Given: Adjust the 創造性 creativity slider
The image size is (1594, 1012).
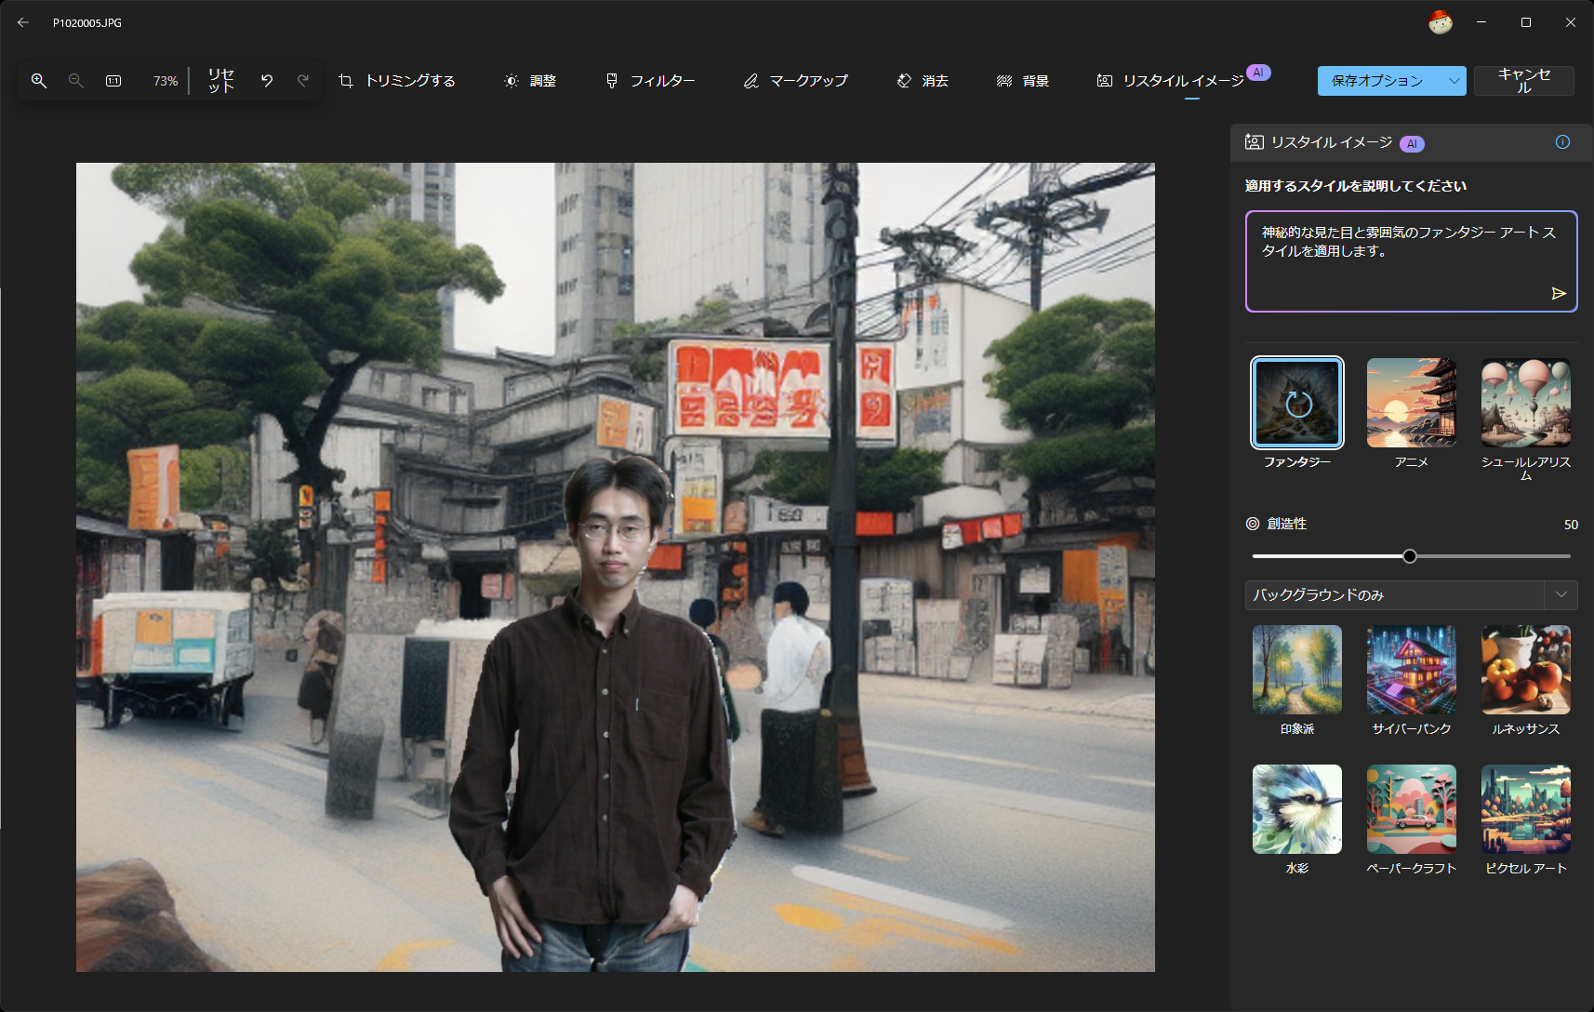Looking at the screenshot, I should pyautogui.click(x=1409, y=555).
